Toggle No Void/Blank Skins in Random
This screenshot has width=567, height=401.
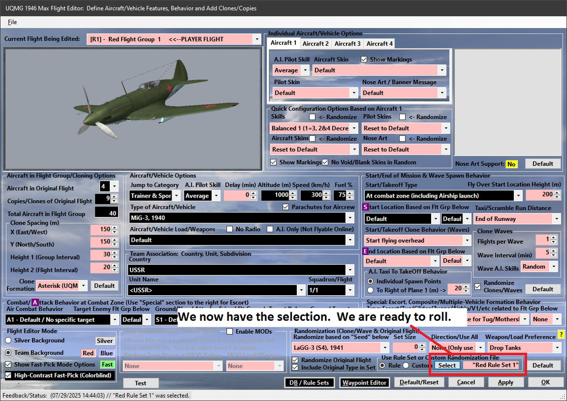[325, 162]
